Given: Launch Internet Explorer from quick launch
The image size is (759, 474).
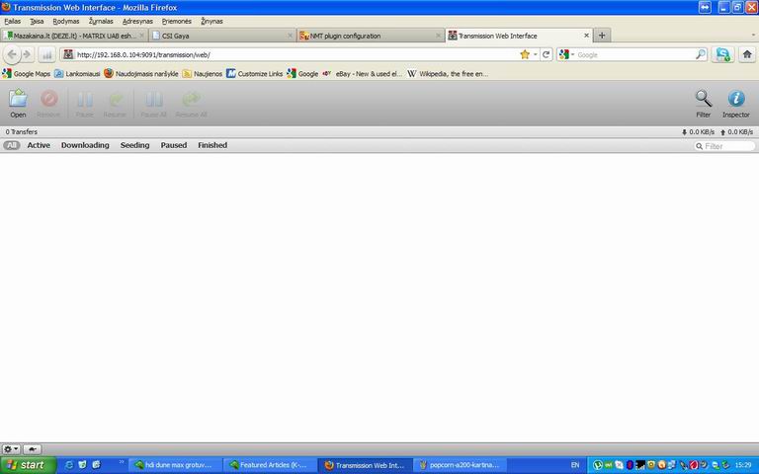Looking at the screenshot, I should coord(69,465).
